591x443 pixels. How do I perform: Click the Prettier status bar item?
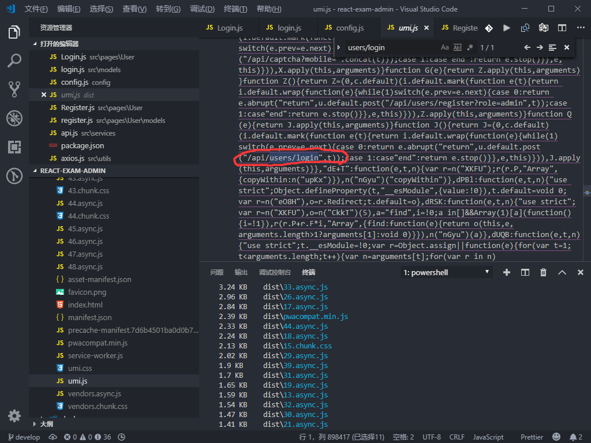coord(532,437)
